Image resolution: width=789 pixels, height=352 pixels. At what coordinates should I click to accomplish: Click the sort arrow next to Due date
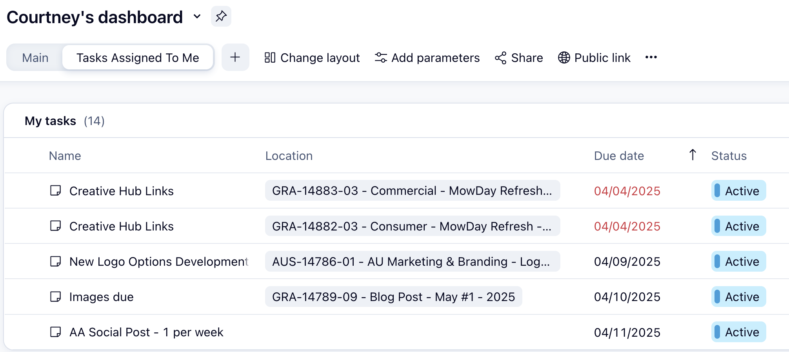(693, 155)
